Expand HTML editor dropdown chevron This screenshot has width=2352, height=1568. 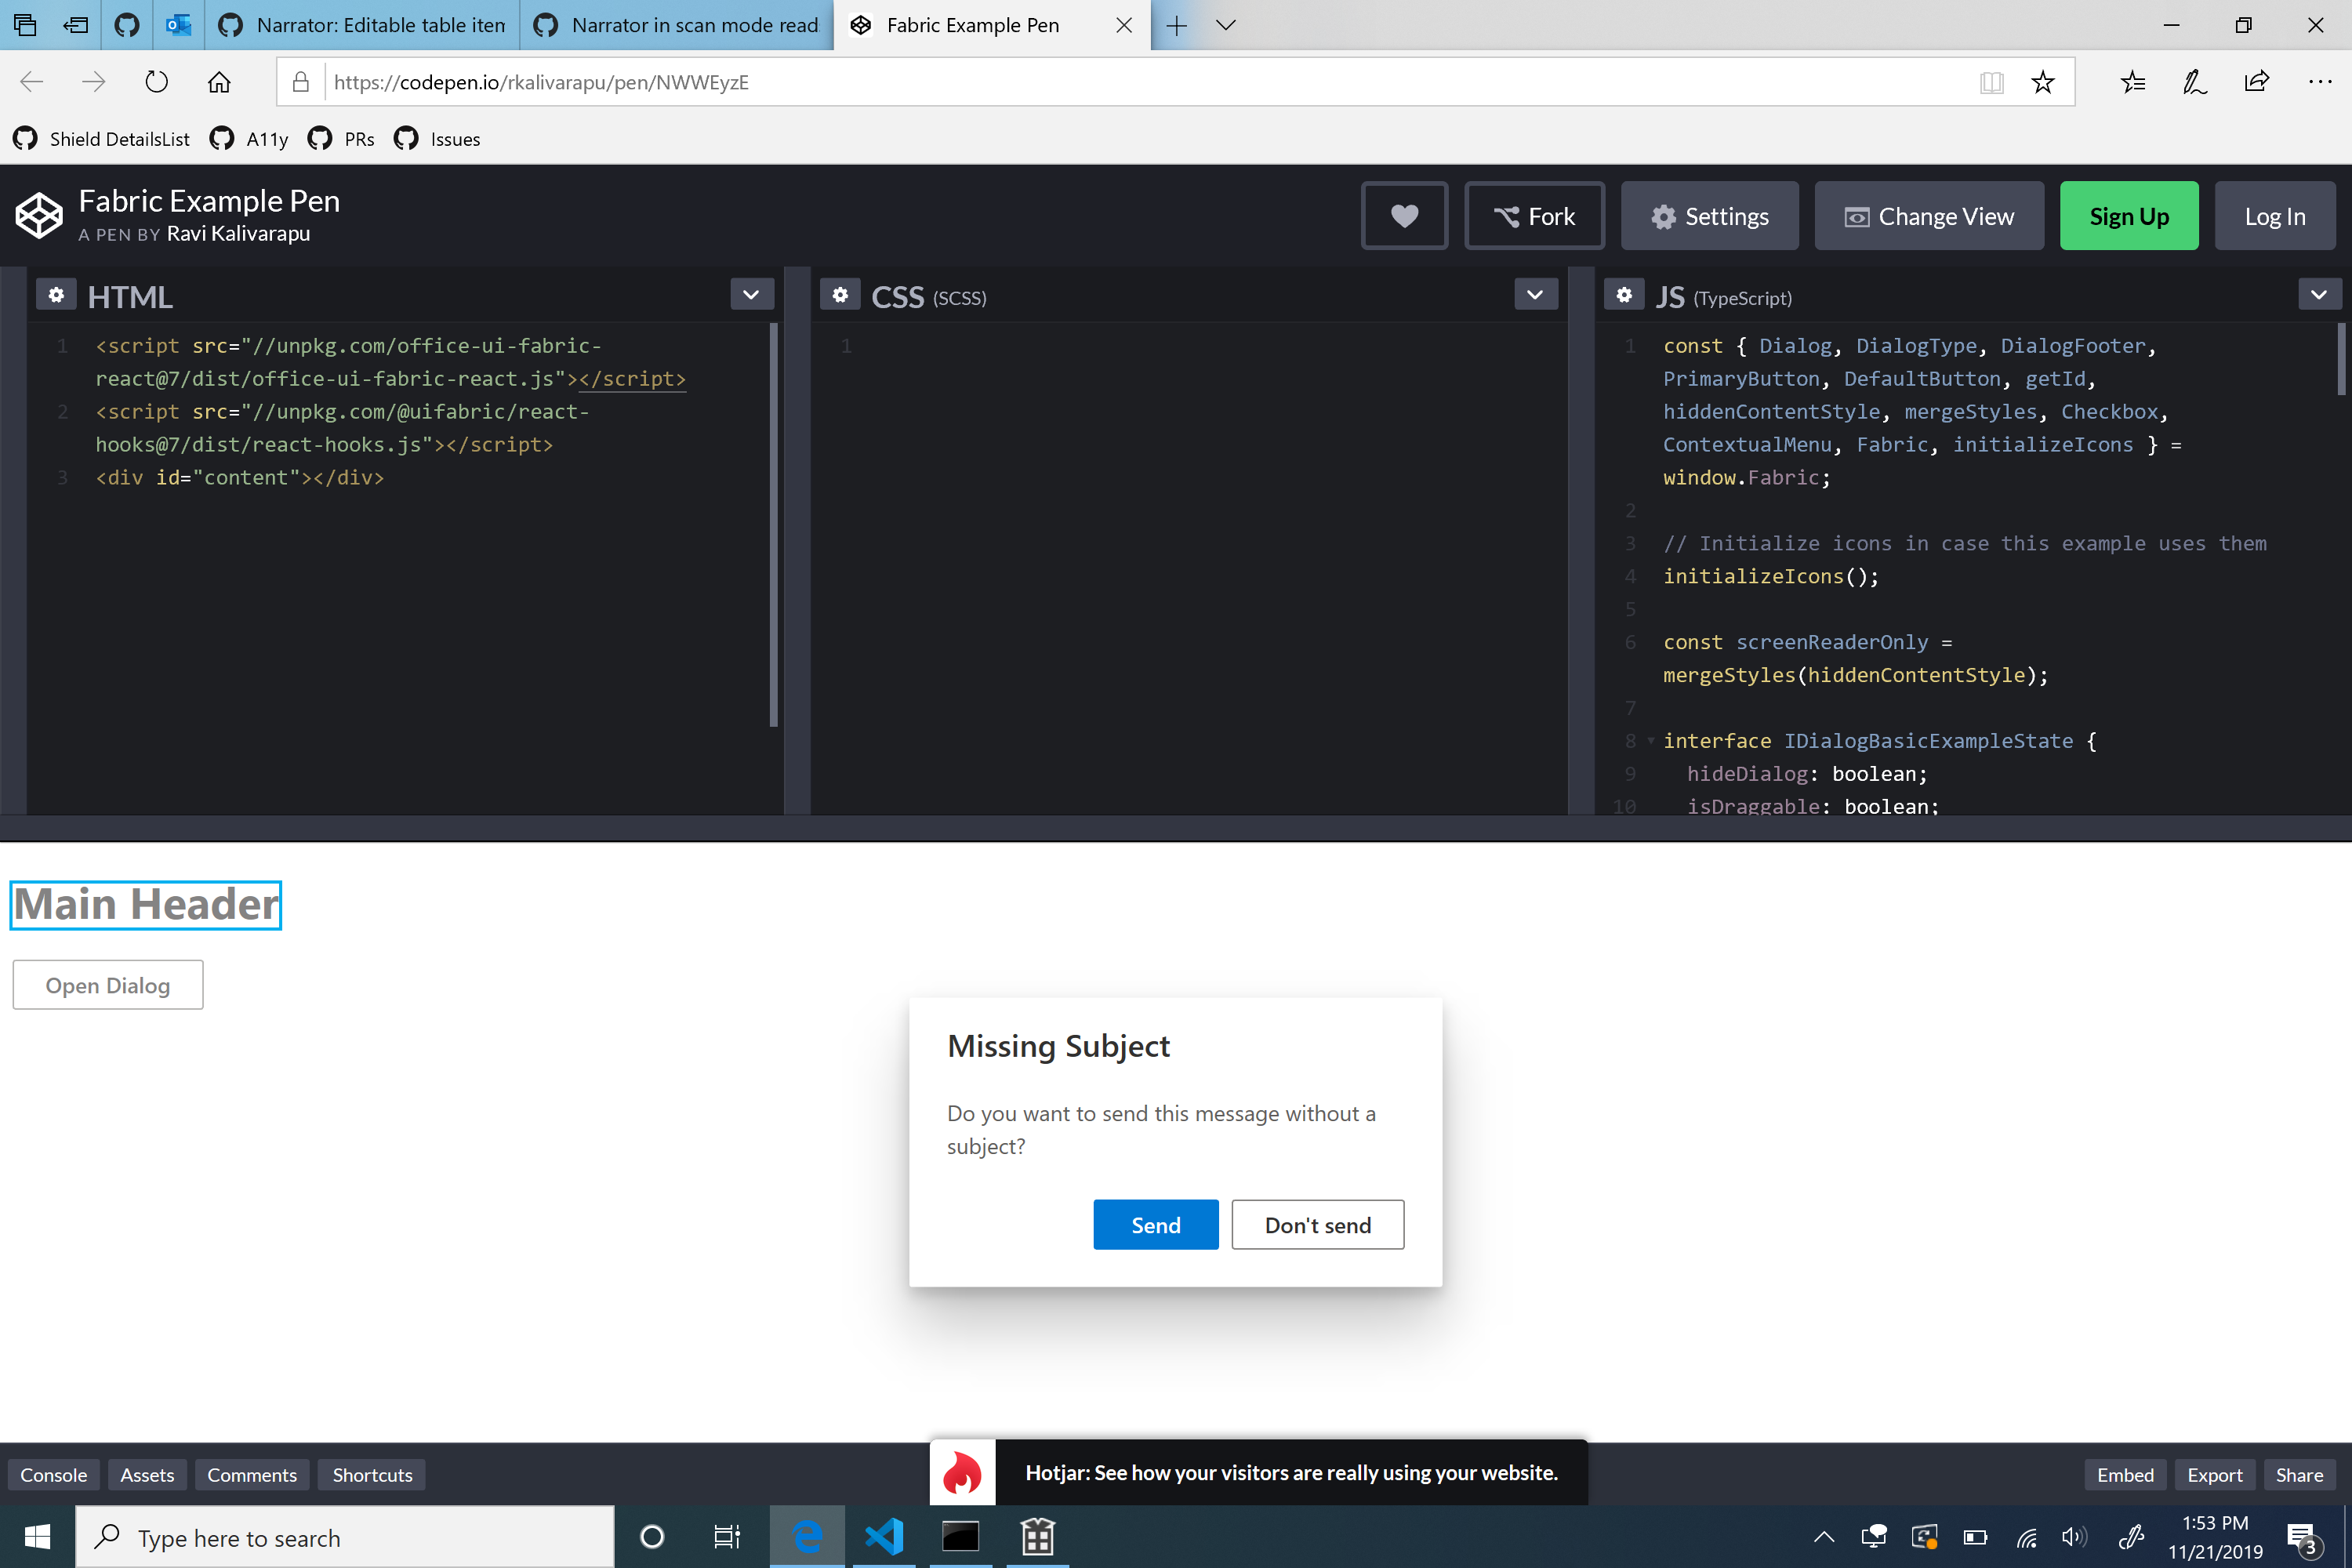(x=751, y=295)
